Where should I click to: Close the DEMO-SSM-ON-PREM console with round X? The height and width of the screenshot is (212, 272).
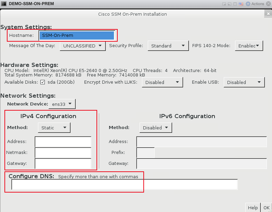pyautogui.click(x=268, y=4)
